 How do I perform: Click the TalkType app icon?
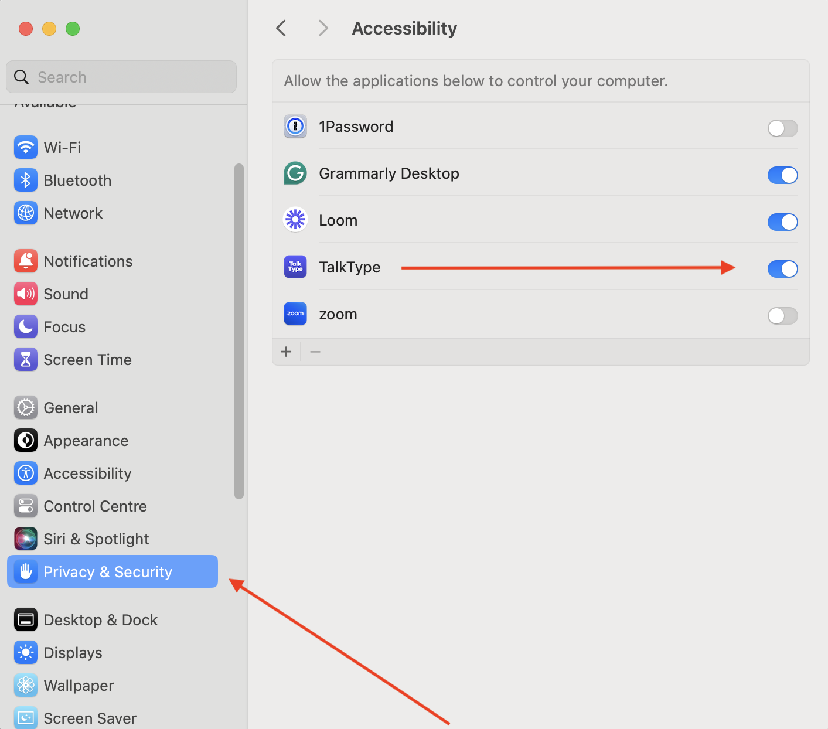[x=295, y=267]
